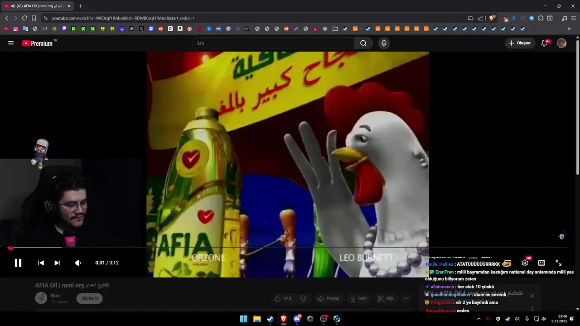The image size is (580, 326).
Task: Open the Noo channel name link
Action: 55,295
